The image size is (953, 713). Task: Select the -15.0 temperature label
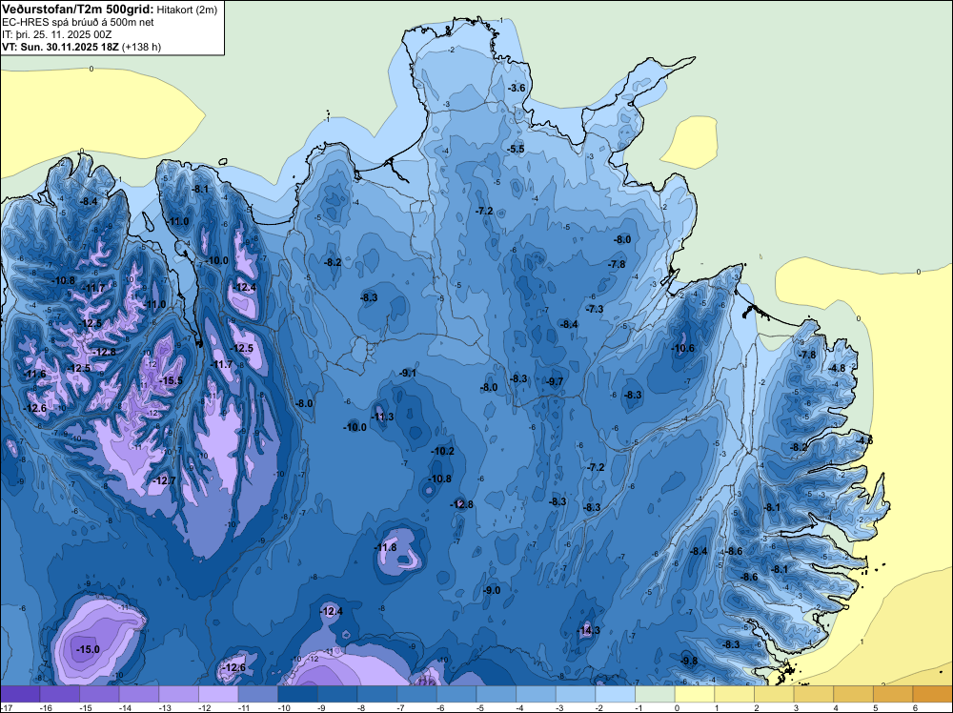88,649
